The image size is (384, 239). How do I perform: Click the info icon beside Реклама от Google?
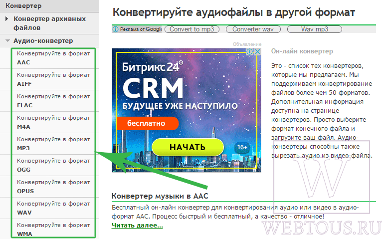115,29
